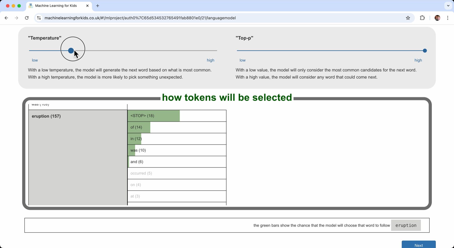
Task: Expand the tab search dropdown arrow
Action: 448,6
